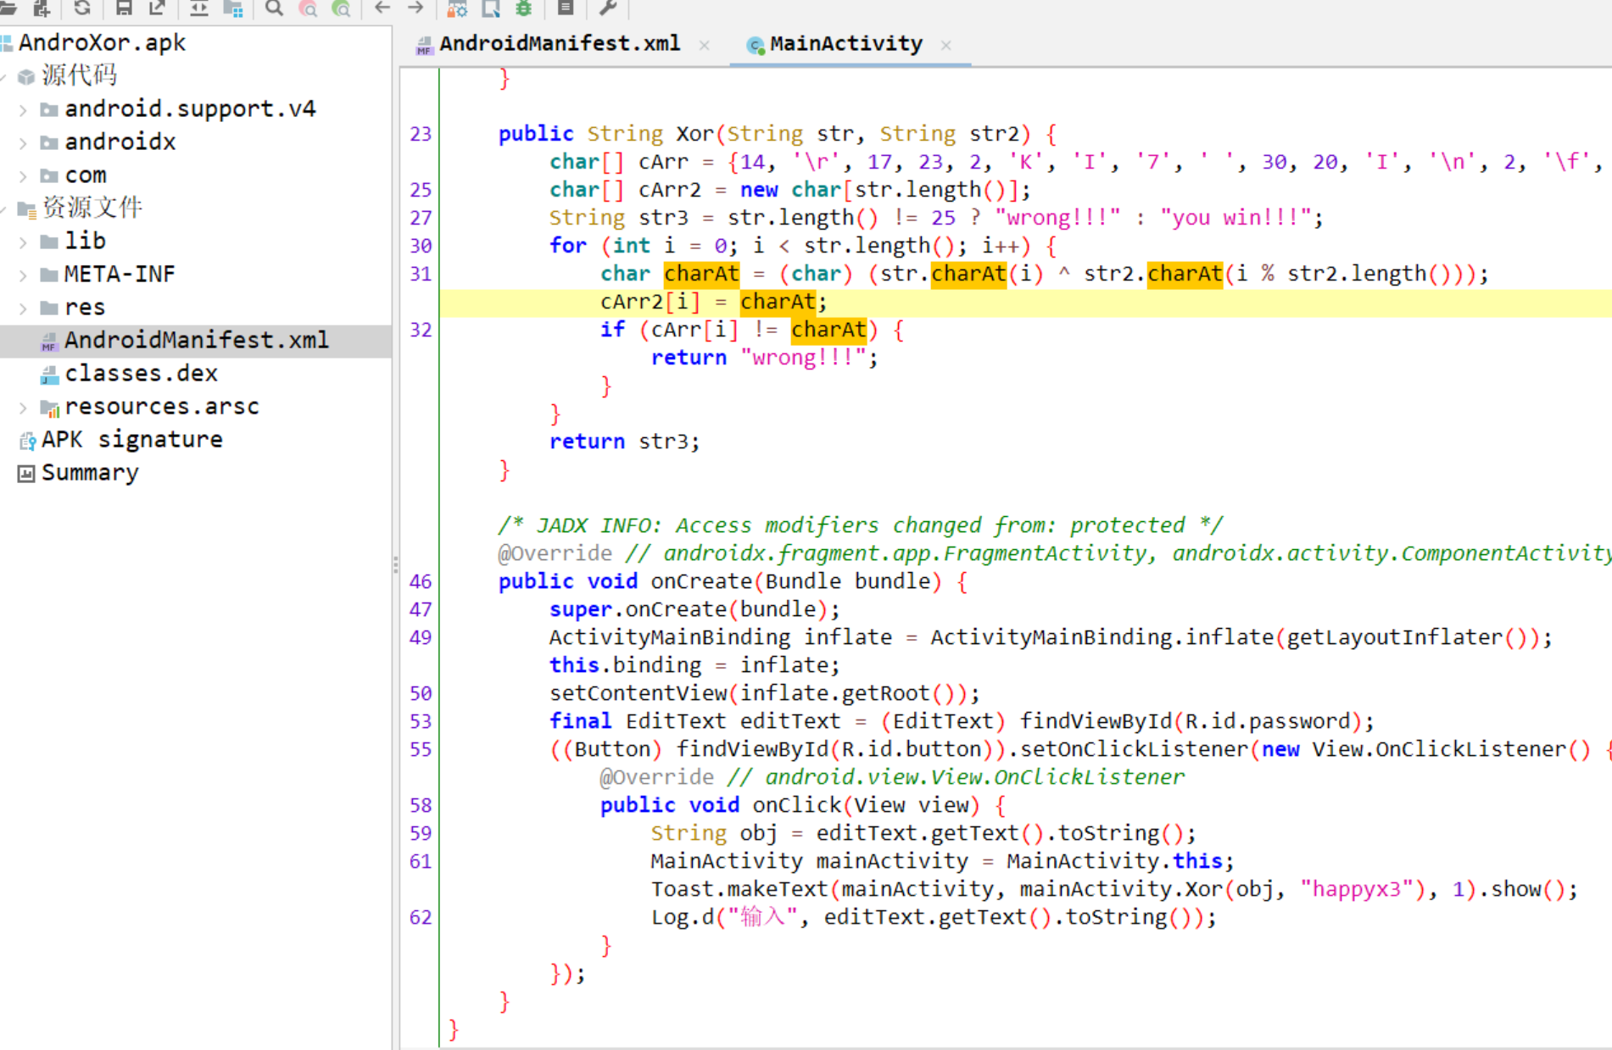The width and height of the screenshot is (1612, 1050).
Task: Click the 'return str3;' statement
Action: click(625, 441)
